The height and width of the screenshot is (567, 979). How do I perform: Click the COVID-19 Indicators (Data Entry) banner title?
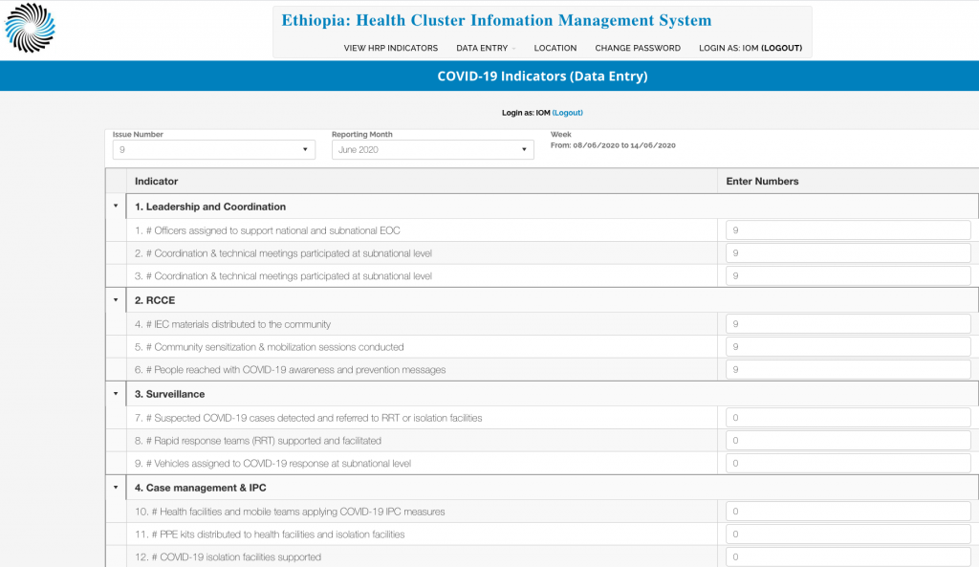click(x=542, y=76)
